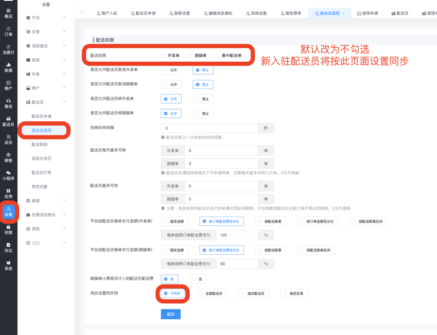Open the 应用 apps grid icon
Viewport: 437px width, 335px height.
click(x=9, y=194)
